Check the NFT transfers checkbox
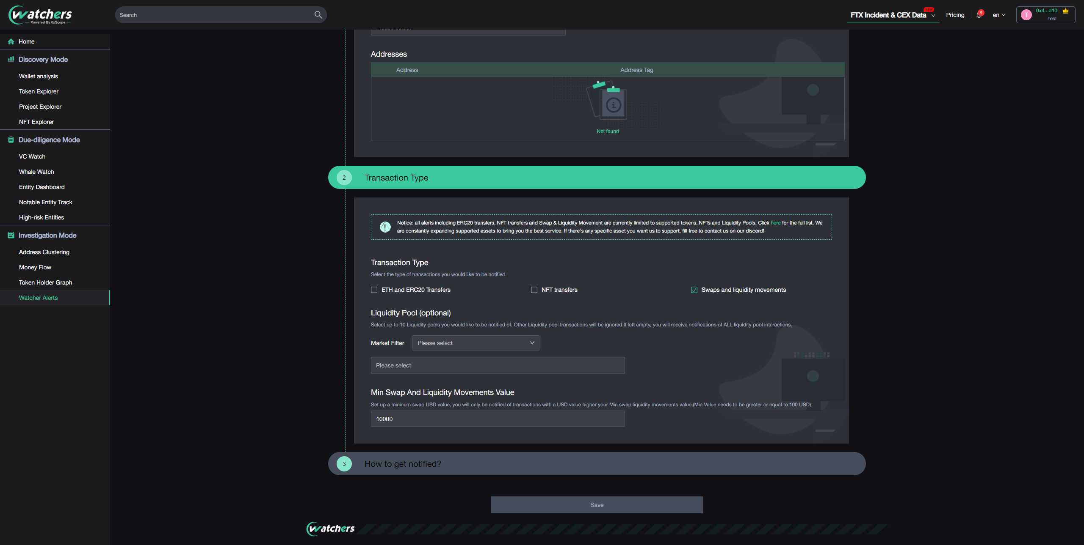 [534, 290]
